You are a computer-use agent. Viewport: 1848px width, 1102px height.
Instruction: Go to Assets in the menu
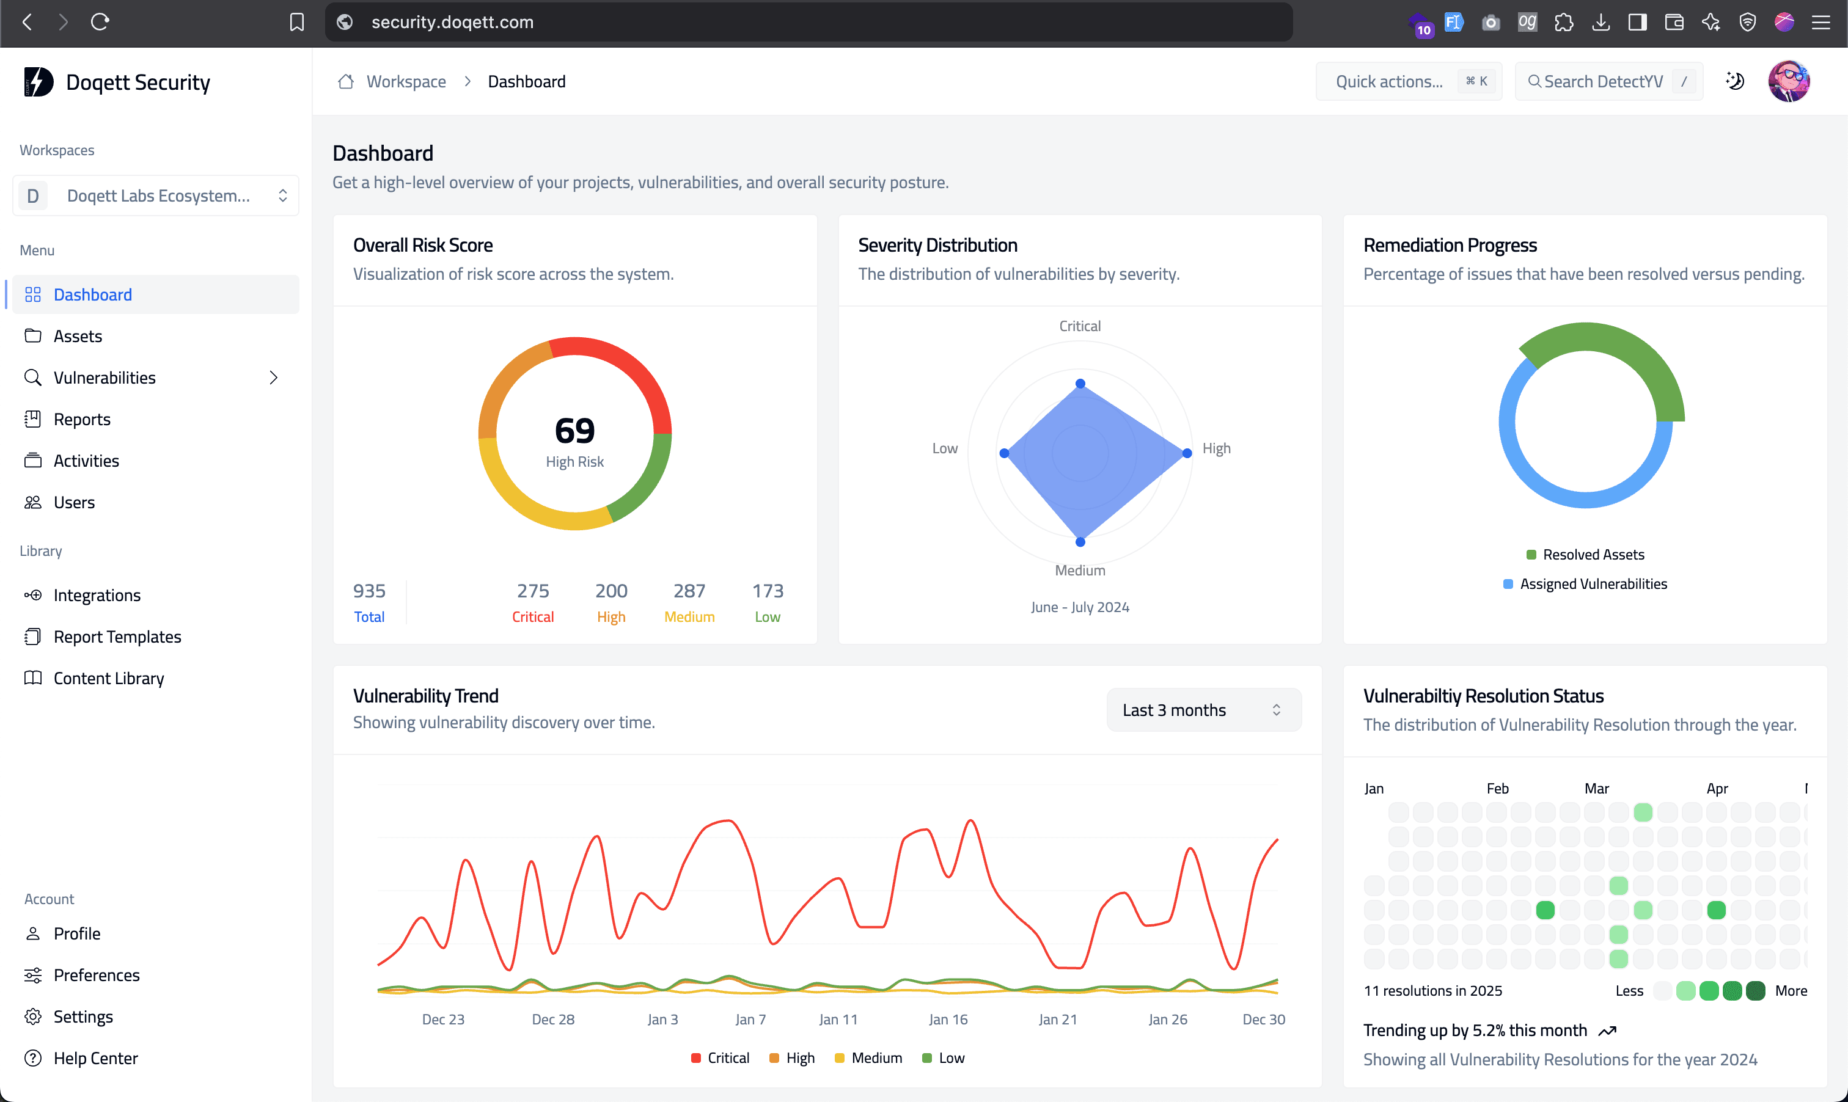(78, 337)
